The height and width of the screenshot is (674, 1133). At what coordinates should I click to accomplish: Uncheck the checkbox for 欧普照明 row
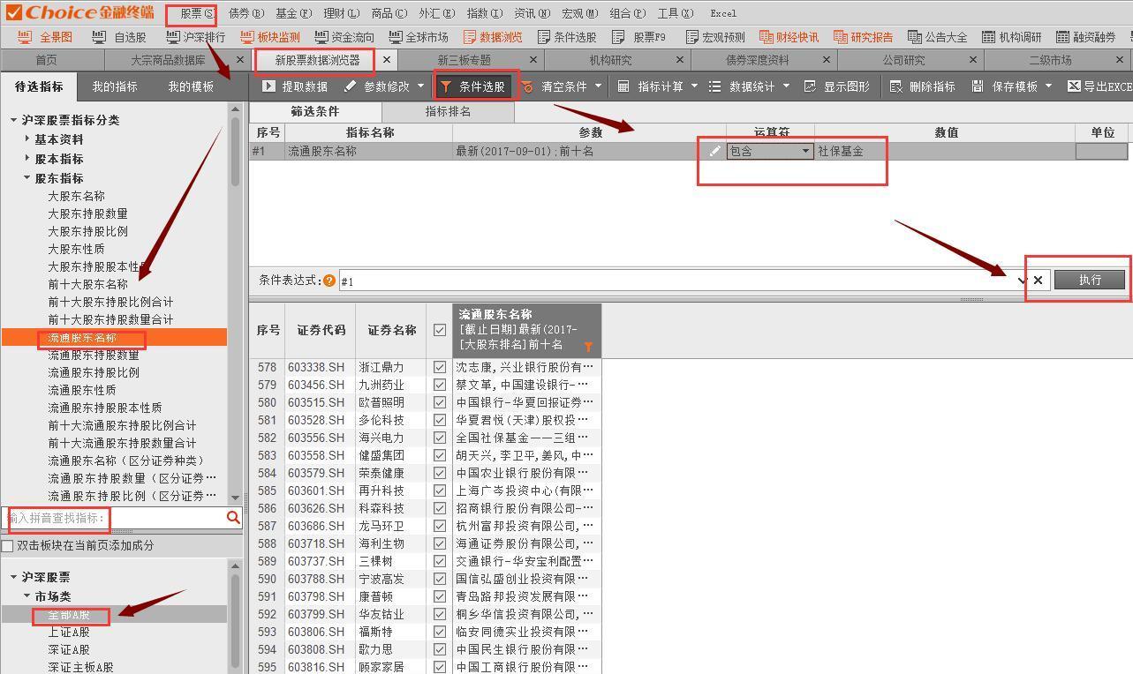440,402
